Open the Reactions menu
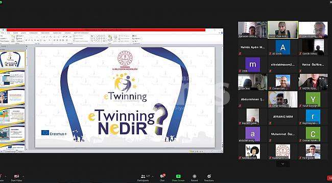The width and height of the screenshot is (332, 183). pos(209,178)
